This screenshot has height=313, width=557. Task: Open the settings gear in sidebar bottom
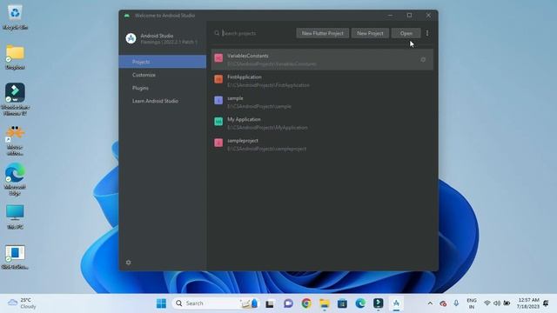(129, 263)
